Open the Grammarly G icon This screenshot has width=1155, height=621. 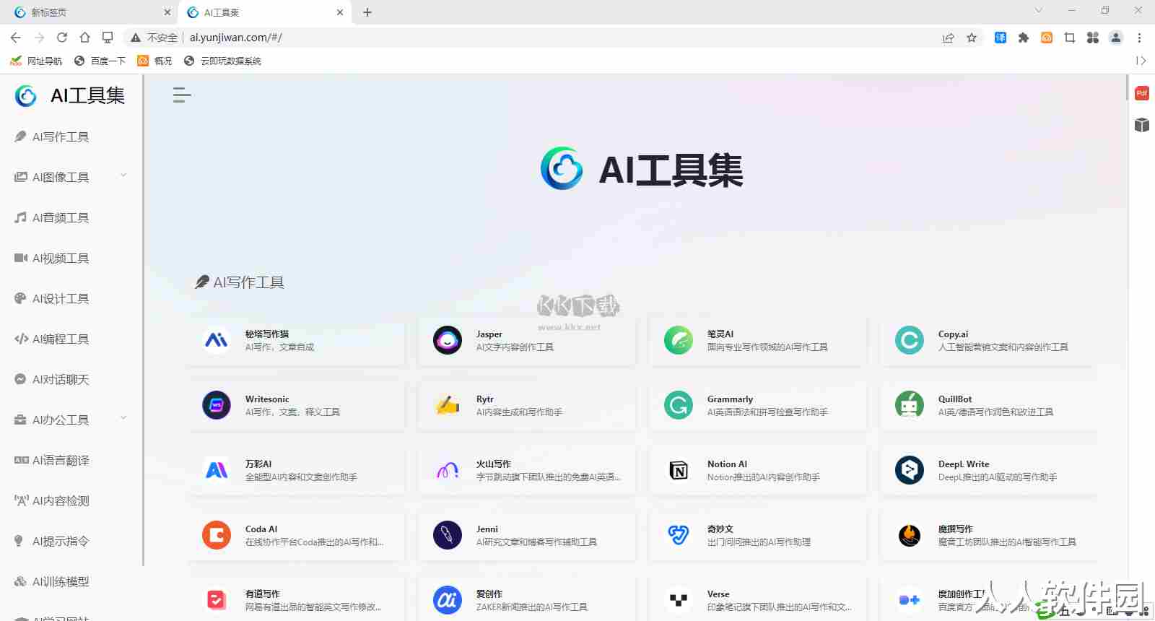679,405
